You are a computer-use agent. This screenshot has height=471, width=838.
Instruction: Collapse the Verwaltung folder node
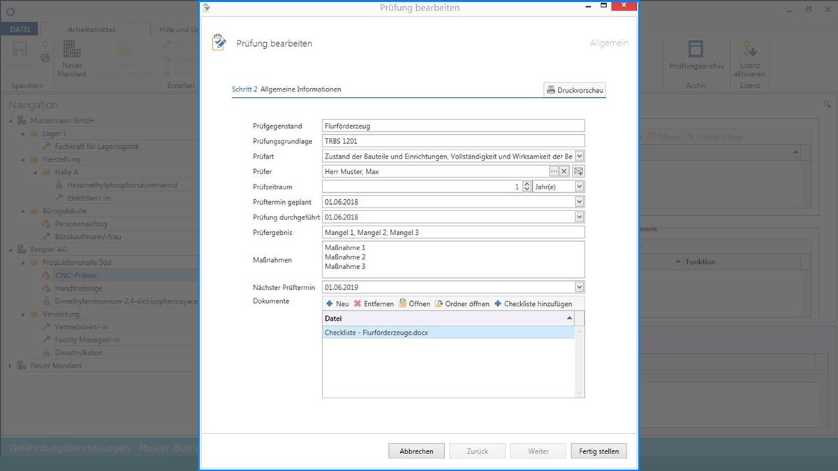point(23,314)
